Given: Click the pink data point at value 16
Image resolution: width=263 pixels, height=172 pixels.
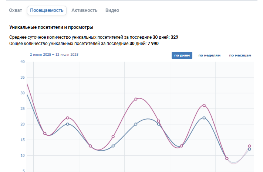Looking at the screenshot, I should click(x=113, y=137).
